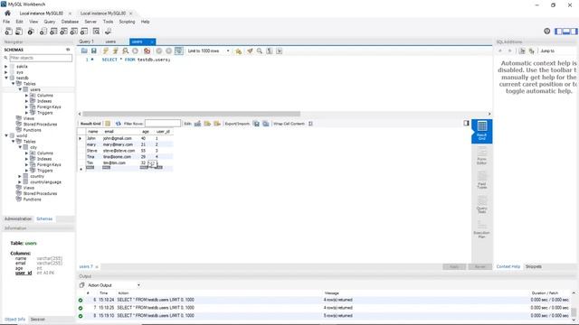
Task: Import records from an external file
Action: point(266,124)
